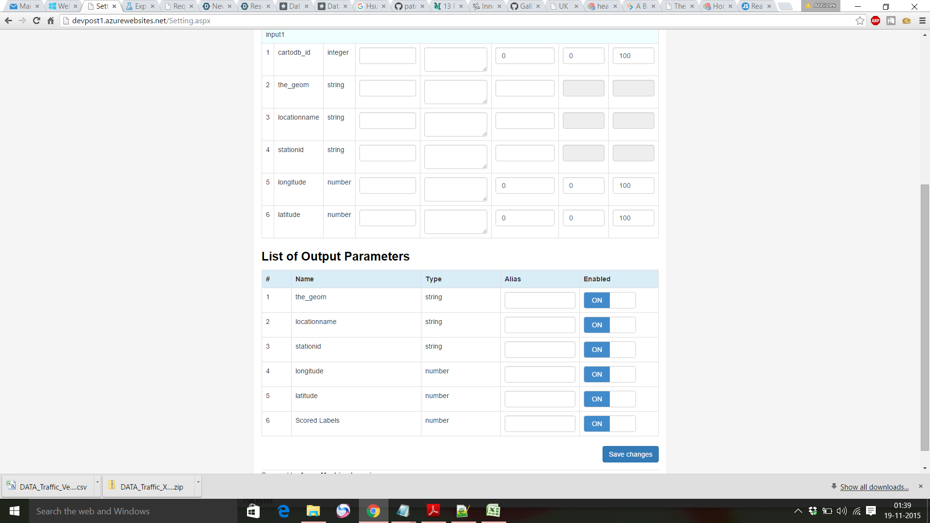This screenshot has width=930, height=523.
Task: Click the Save changes button
Action: [x=630, y=454]
